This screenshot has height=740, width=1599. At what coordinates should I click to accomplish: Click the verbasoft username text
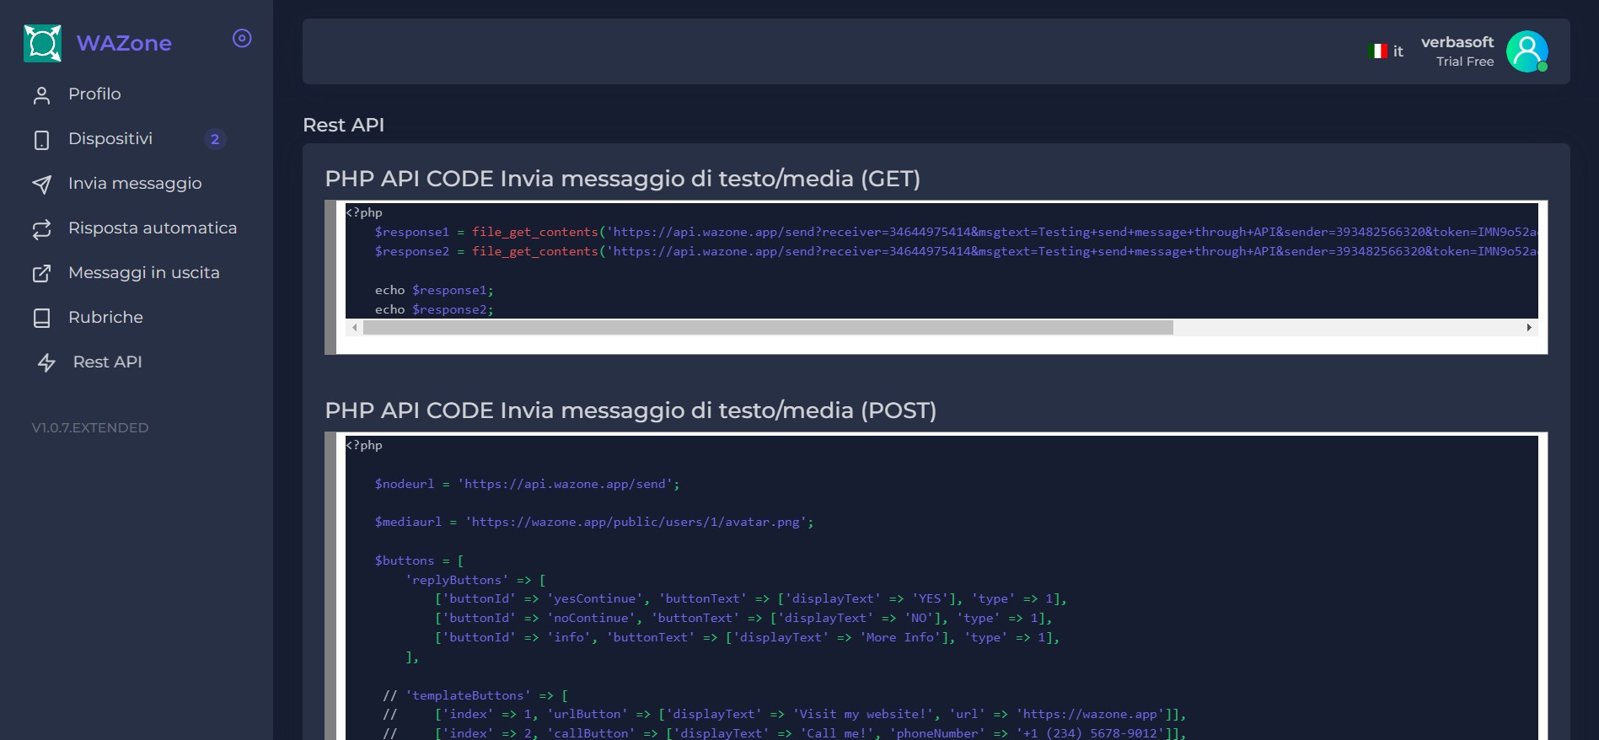click(1457, 42)
